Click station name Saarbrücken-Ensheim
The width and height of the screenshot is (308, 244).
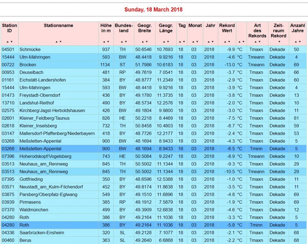tap(42, 233)
